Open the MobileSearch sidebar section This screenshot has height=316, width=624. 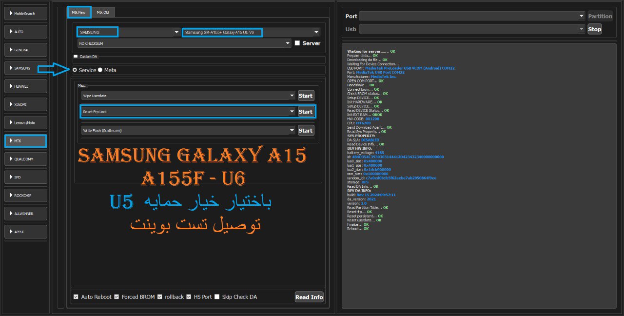click(x=26, y=14)
